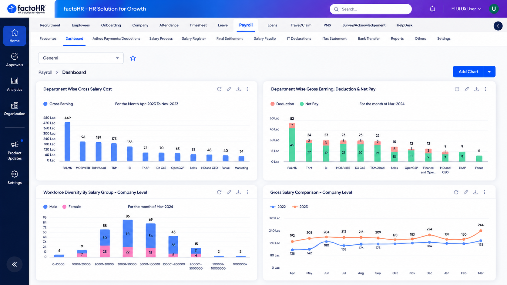
Task: Click the Search input field
Action: coord(371,9)
